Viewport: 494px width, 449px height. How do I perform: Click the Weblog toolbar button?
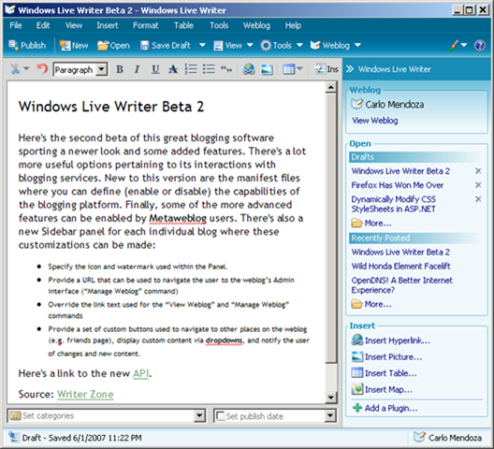[330, 46]
